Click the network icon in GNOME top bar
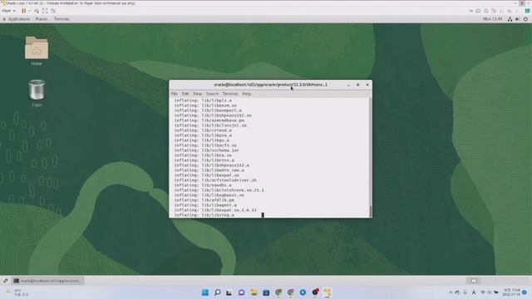532x299 pixels. click(510, 19)
